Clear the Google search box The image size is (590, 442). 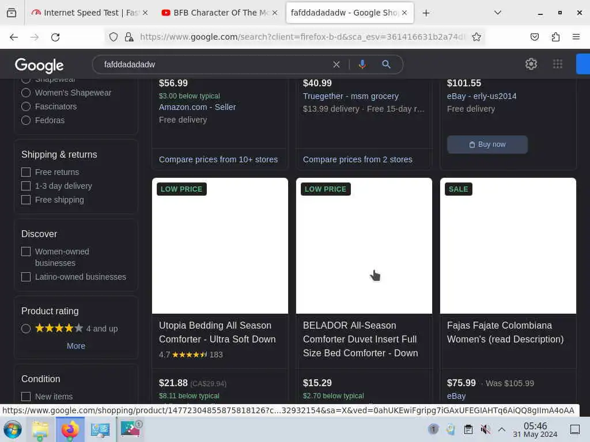click(x=336, y=64)
